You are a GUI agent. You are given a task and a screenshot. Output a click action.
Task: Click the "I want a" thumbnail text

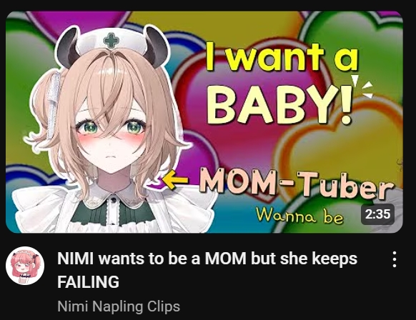[x=282, y=56]
